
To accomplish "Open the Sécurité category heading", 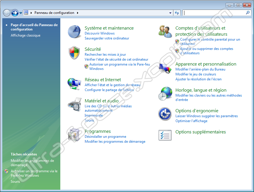I will click(x=93, y=49).
